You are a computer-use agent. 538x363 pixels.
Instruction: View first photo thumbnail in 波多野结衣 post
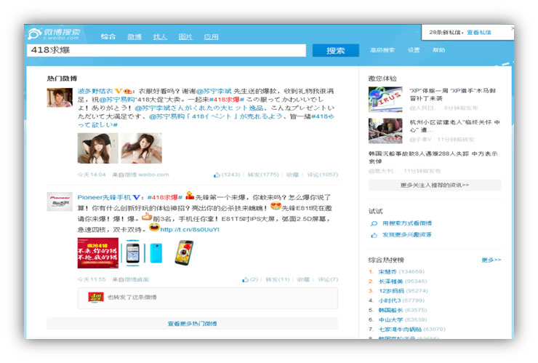[x=97, y=148]
